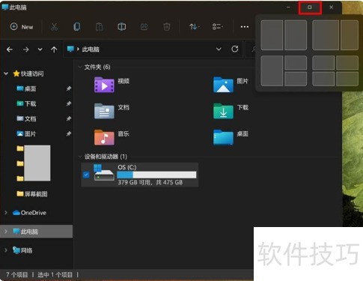Click the 此电脑 address bar path

91,49
